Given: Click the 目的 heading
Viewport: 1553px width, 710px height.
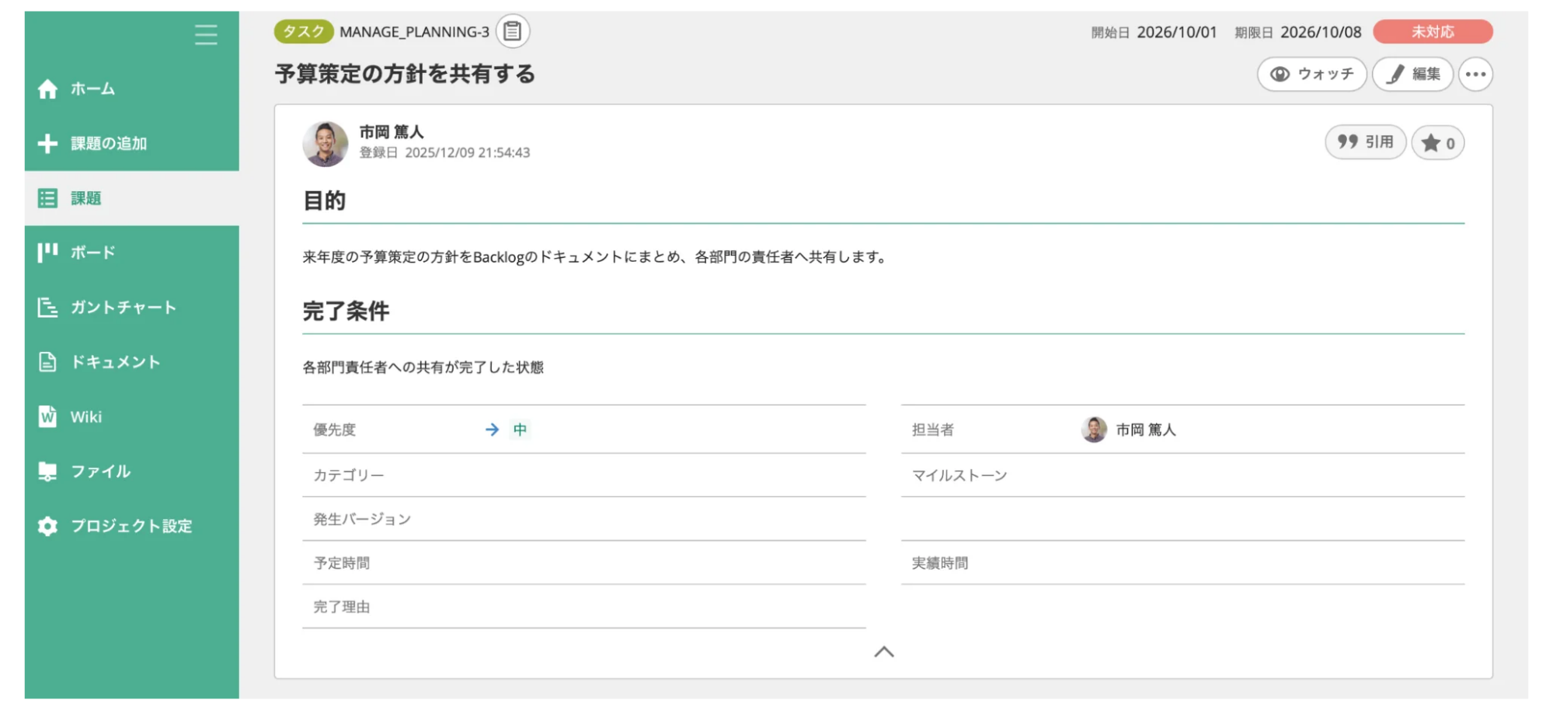Looking at the screenshot, I should 324,200.
